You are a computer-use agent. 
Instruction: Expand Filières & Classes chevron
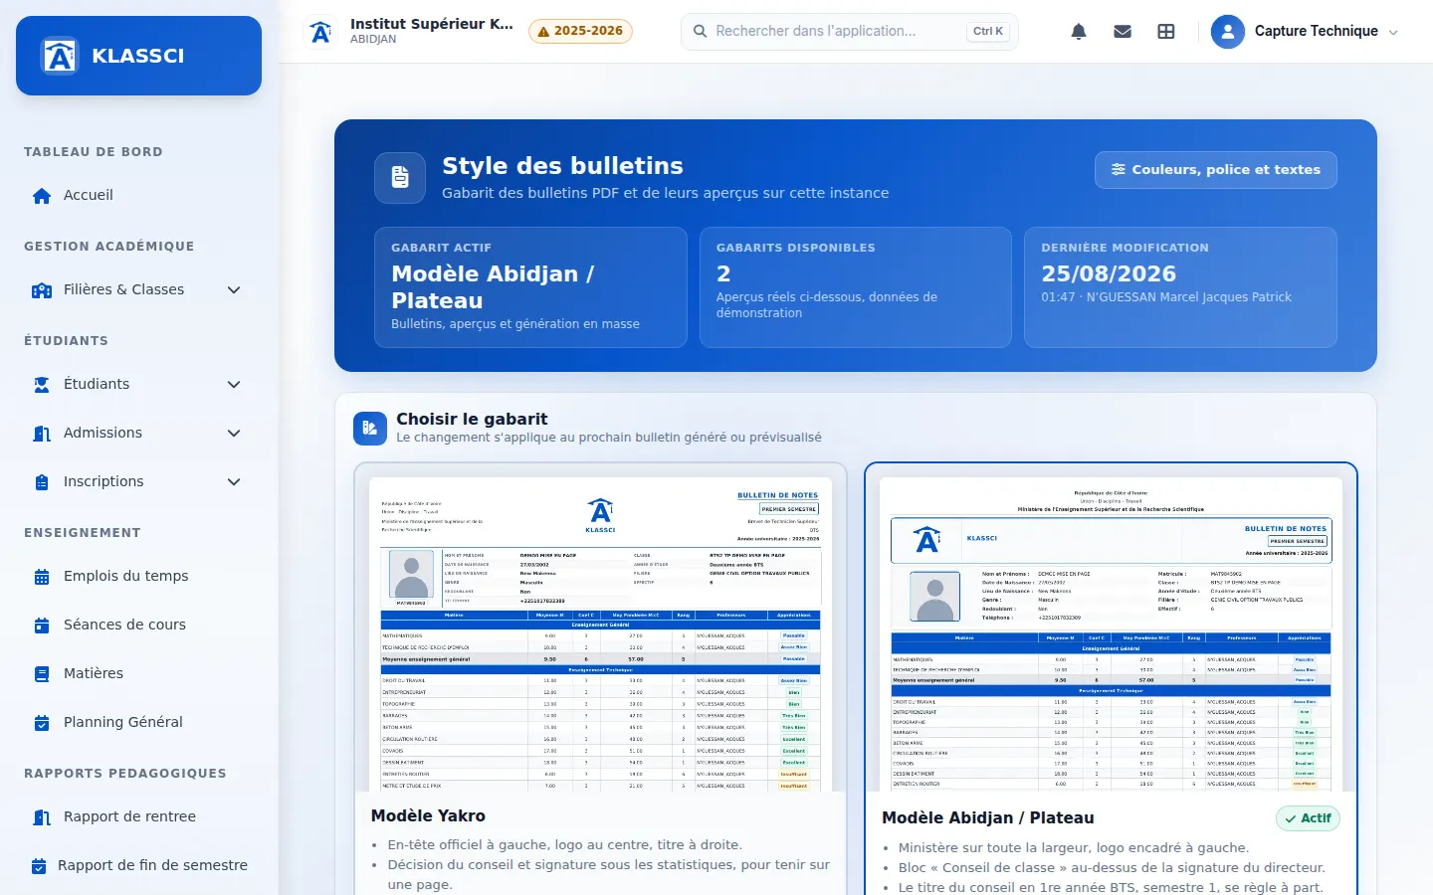pyautogui.click(x=234, y=290)
